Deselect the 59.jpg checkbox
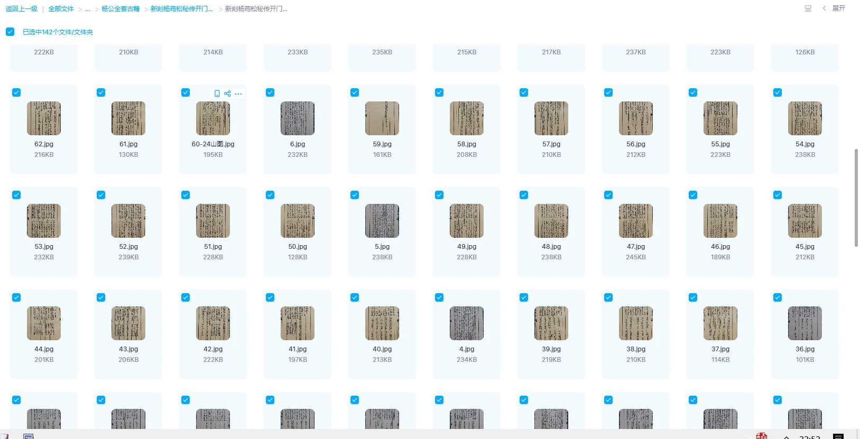Viewport: 860px width, 439px height. point(355,92)
